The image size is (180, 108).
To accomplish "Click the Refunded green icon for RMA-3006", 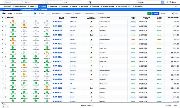I will 47,34.
